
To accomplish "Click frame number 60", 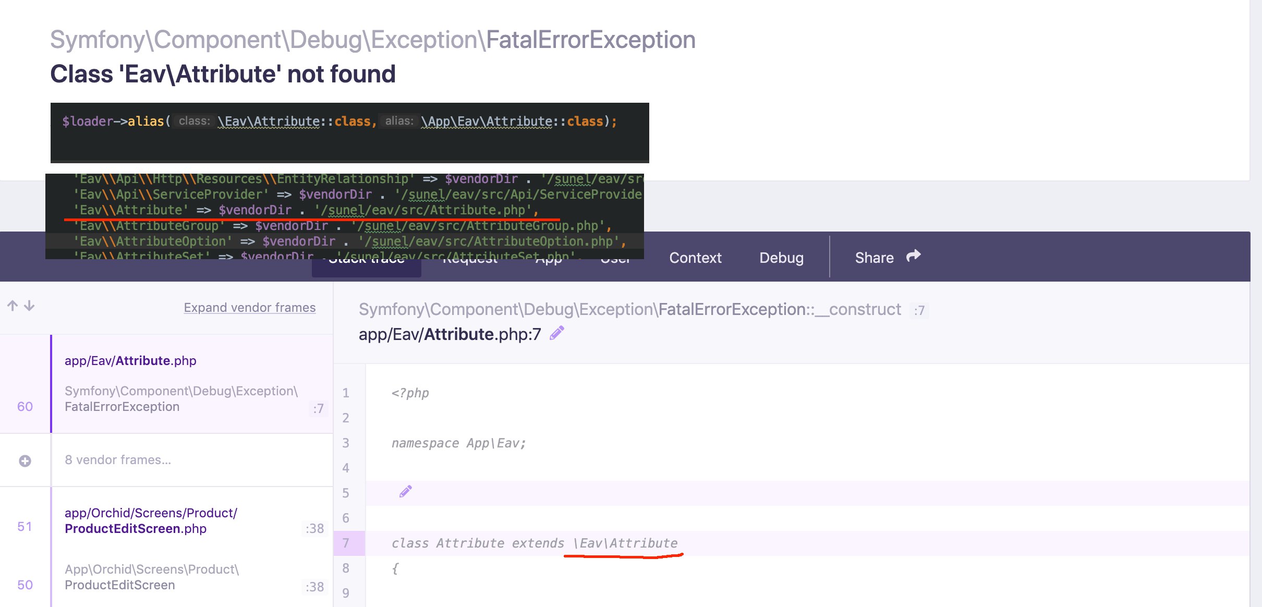I will tap(25, 407).
